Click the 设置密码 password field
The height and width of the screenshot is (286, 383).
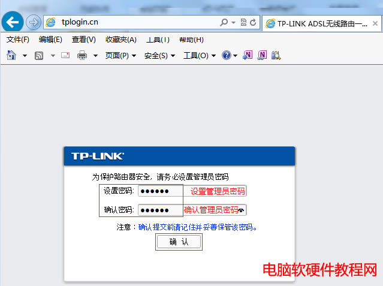(192, 191)
